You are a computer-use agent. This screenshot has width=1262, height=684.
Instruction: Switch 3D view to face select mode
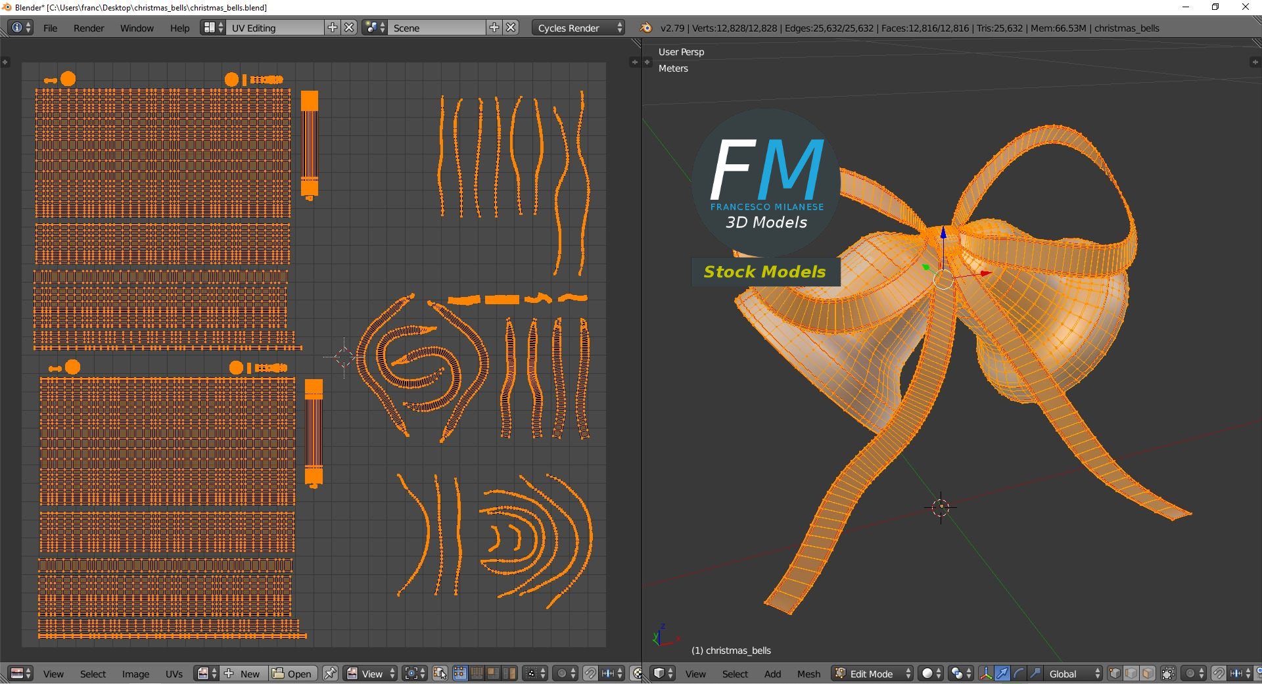click(x=1148, y=673)
